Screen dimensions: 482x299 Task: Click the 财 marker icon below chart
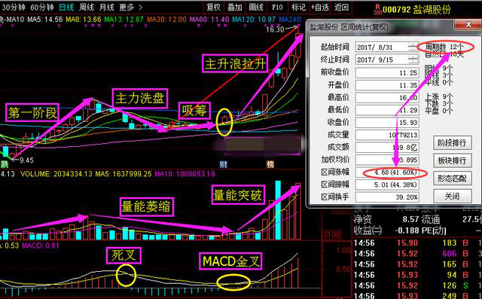pos(224,164)
